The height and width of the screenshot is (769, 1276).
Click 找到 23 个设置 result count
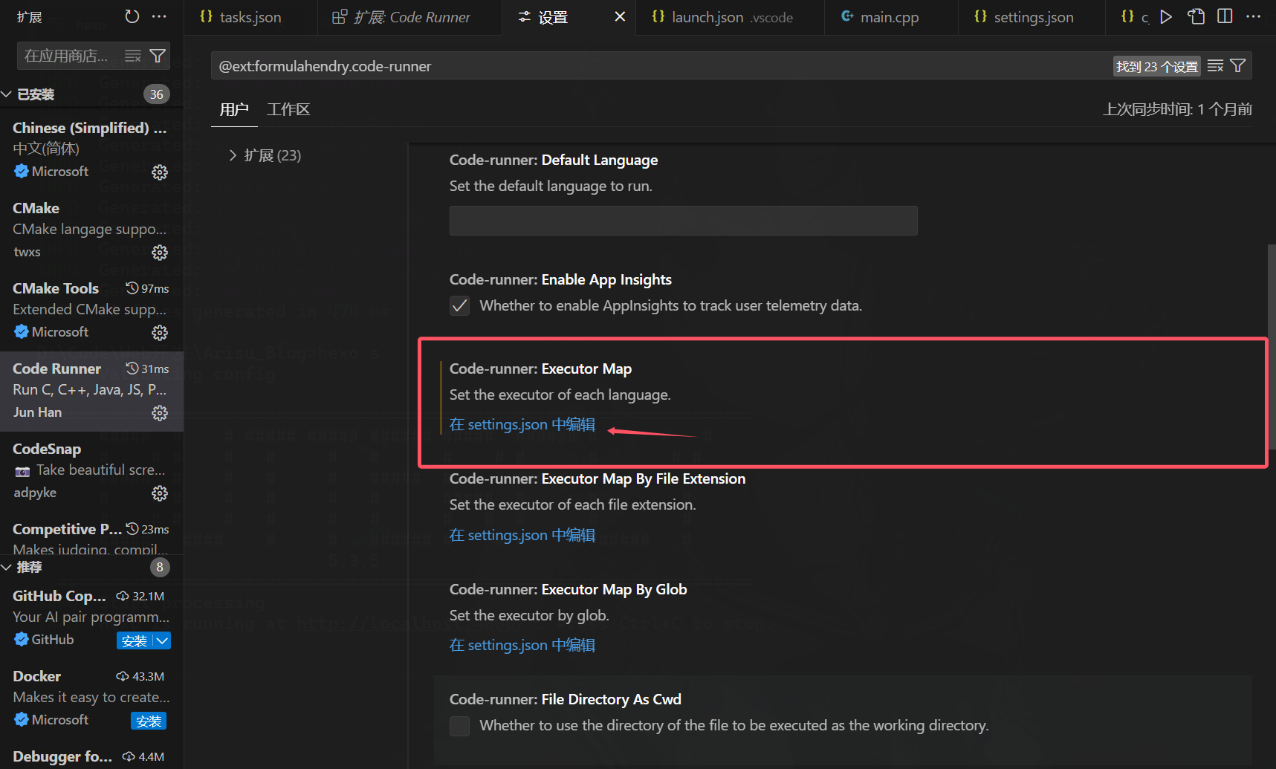tap(1157, 66)
